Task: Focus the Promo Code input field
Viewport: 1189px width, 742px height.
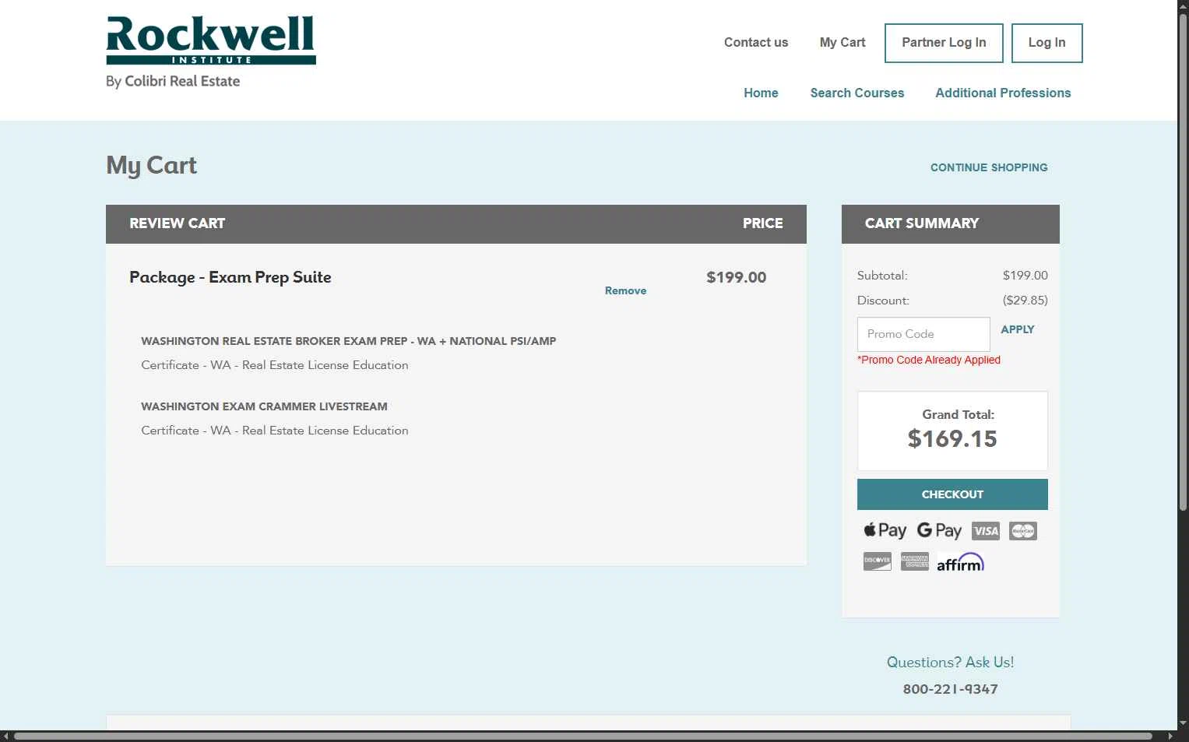Action: pos(923,334)
